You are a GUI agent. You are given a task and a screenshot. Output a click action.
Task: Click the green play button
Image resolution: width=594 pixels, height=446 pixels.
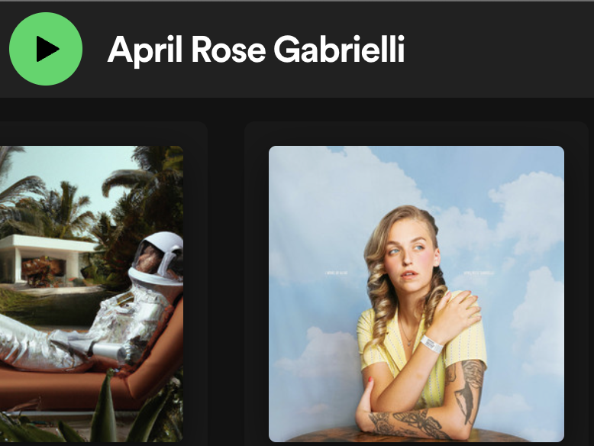[x=46, y=49]
